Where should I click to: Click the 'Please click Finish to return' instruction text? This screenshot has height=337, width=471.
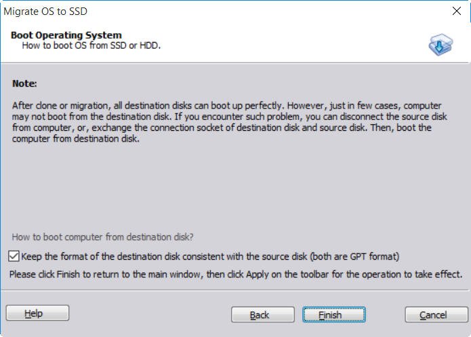pyautogui.click(x=235, y=275)
